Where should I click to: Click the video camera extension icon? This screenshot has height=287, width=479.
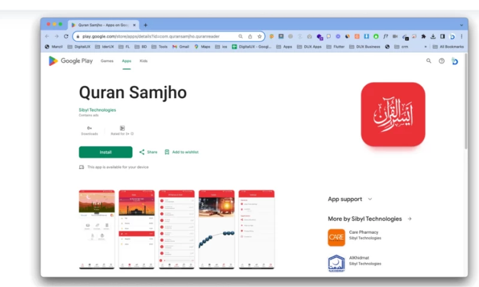[395, 36]
